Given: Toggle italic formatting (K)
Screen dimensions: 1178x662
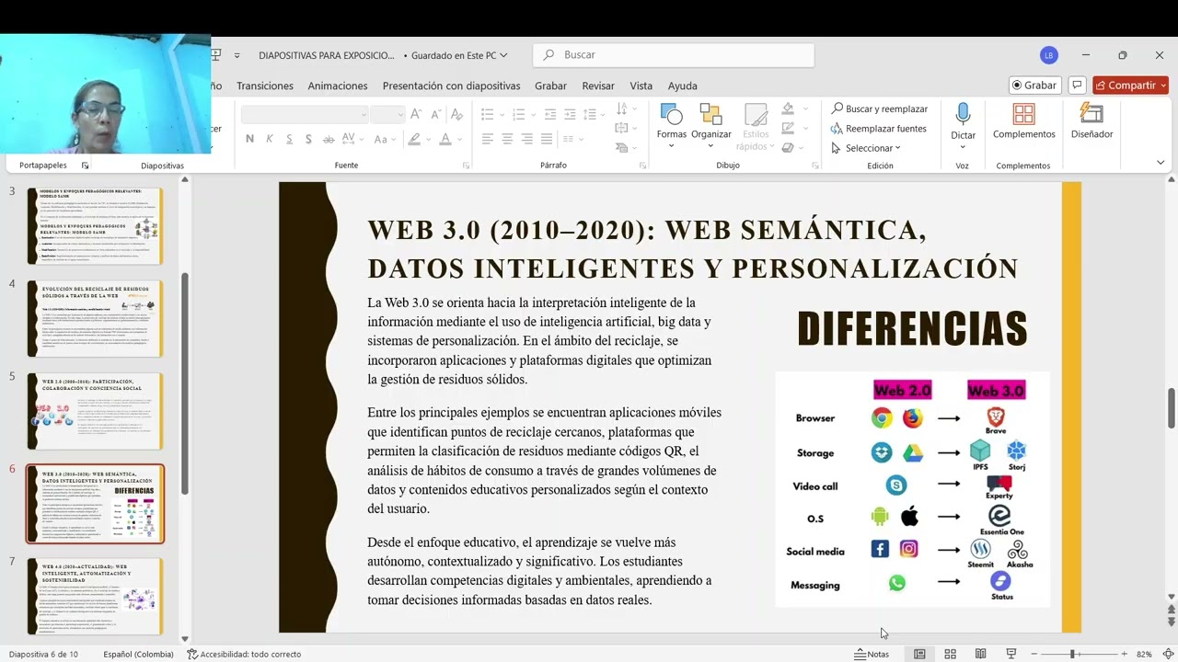Looking at the screenshot, I should point(270,139).
